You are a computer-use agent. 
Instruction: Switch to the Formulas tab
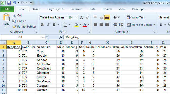76,9
